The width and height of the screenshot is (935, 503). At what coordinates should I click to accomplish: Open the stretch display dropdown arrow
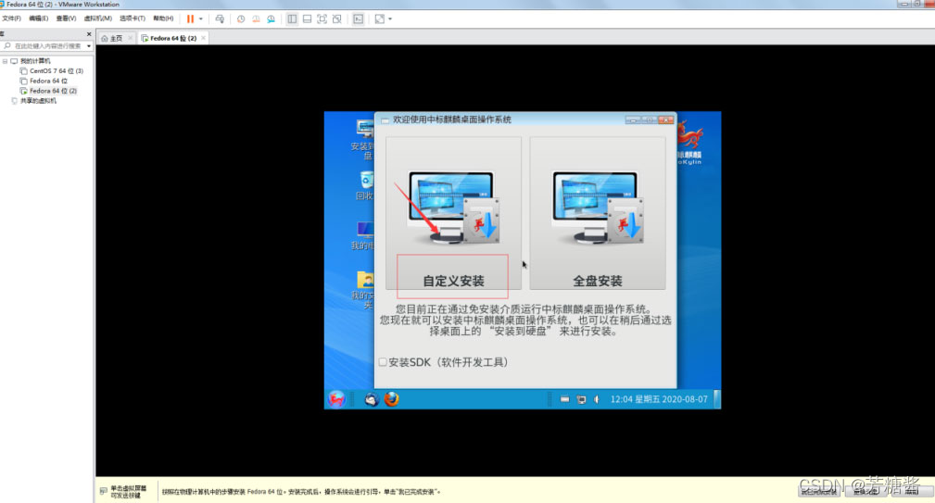point(390,19)
